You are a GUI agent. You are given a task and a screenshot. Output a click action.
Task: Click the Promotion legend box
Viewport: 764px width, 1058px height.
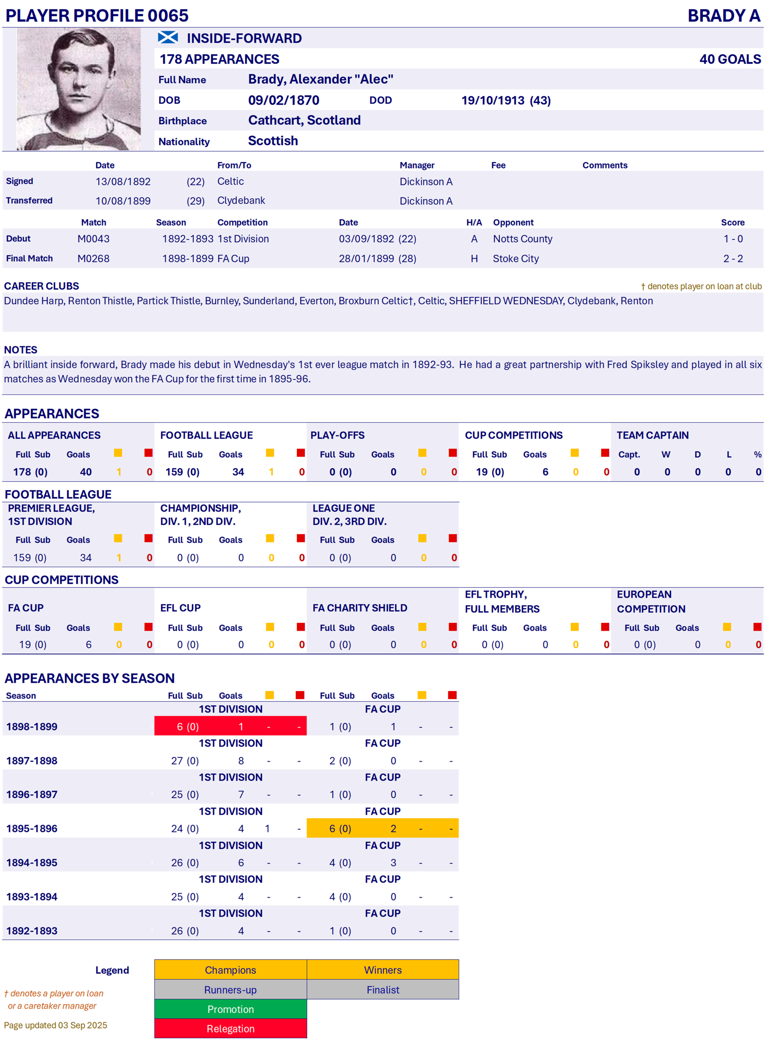click(230, 1009)
